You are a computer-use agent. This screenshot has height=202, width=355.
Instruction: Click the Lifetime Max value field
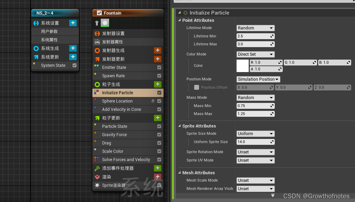(255, 44)
